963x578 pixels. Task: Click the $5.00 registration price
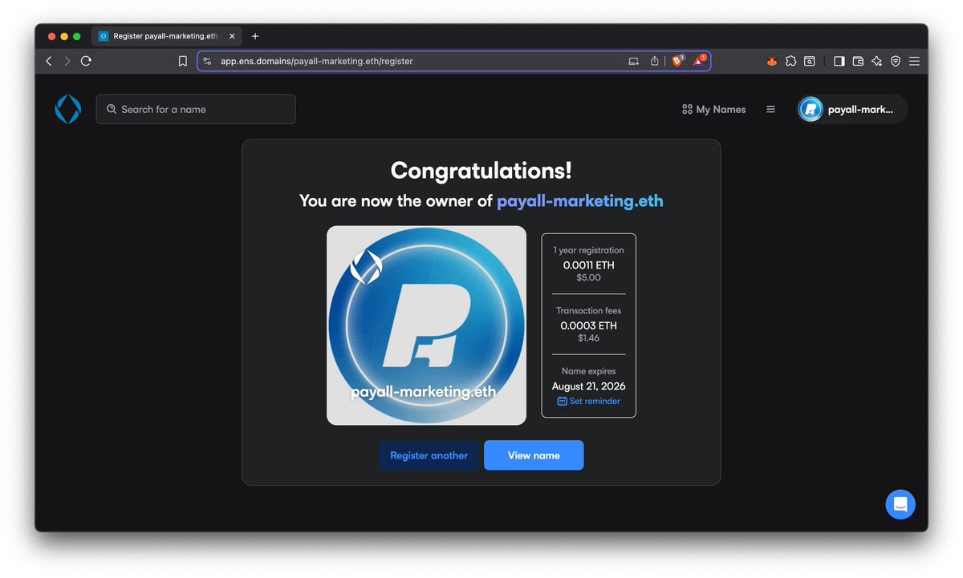pyautogui.click(x=589, y=277)
